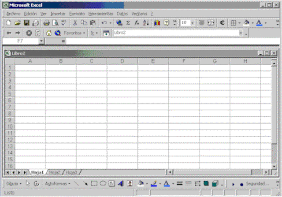Click Search the Web icon
This screenshot has width=282, height=197.
coord(58,33)
